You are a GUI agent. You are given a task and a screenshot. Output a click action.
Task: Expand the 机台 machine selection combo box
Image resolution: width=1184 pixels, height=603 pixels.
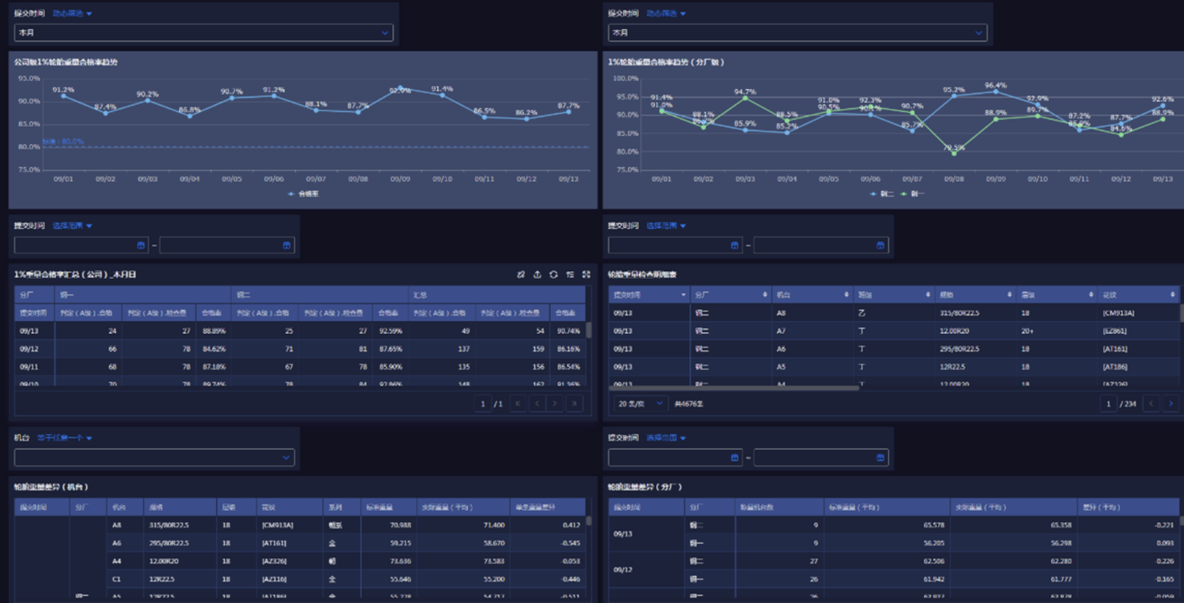(155, 457)
